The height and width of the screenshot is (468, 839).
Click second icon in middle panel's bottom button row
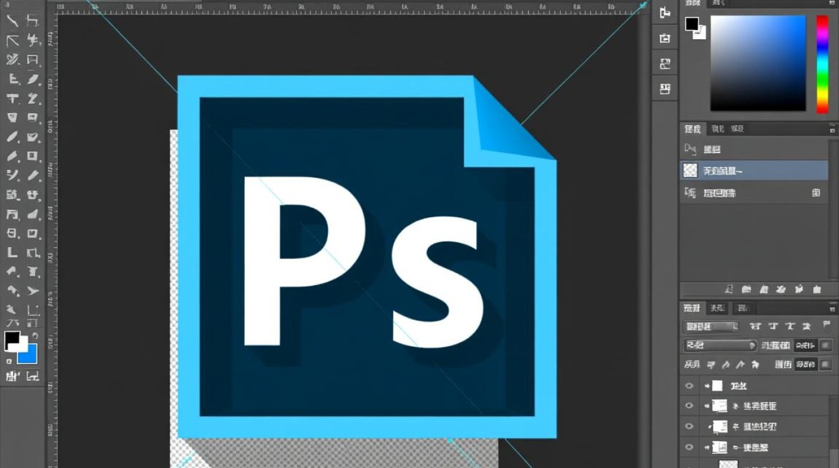[745, 289]
